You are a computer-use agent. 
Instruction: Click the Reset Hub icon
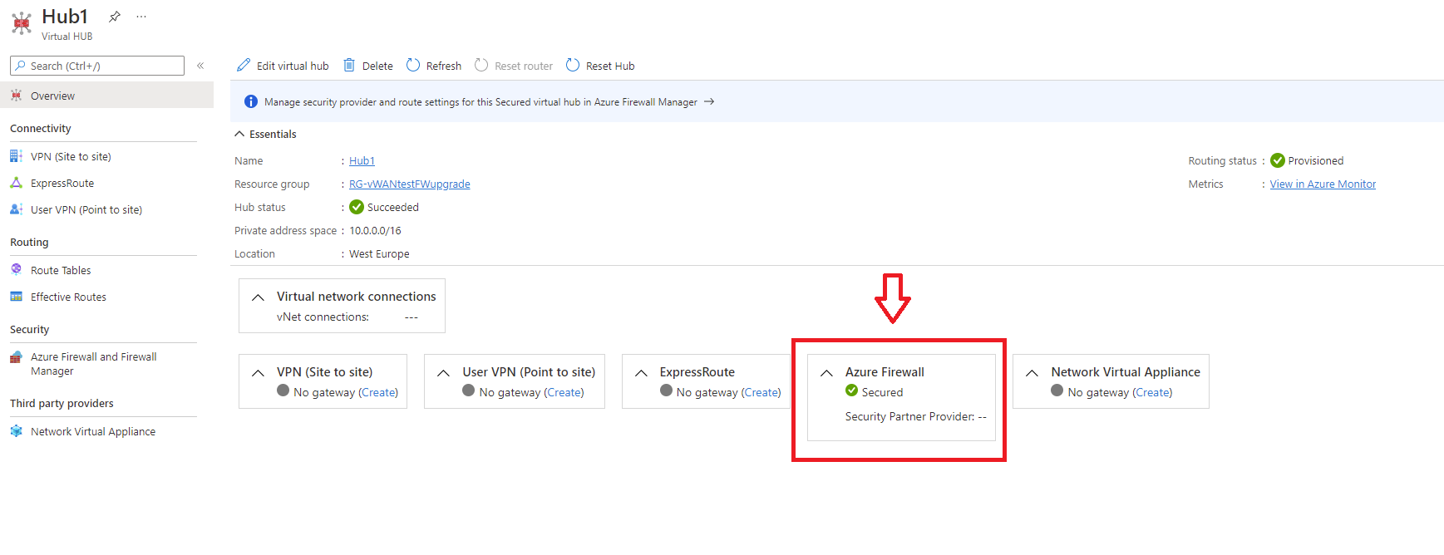click(x=573, y=66)
